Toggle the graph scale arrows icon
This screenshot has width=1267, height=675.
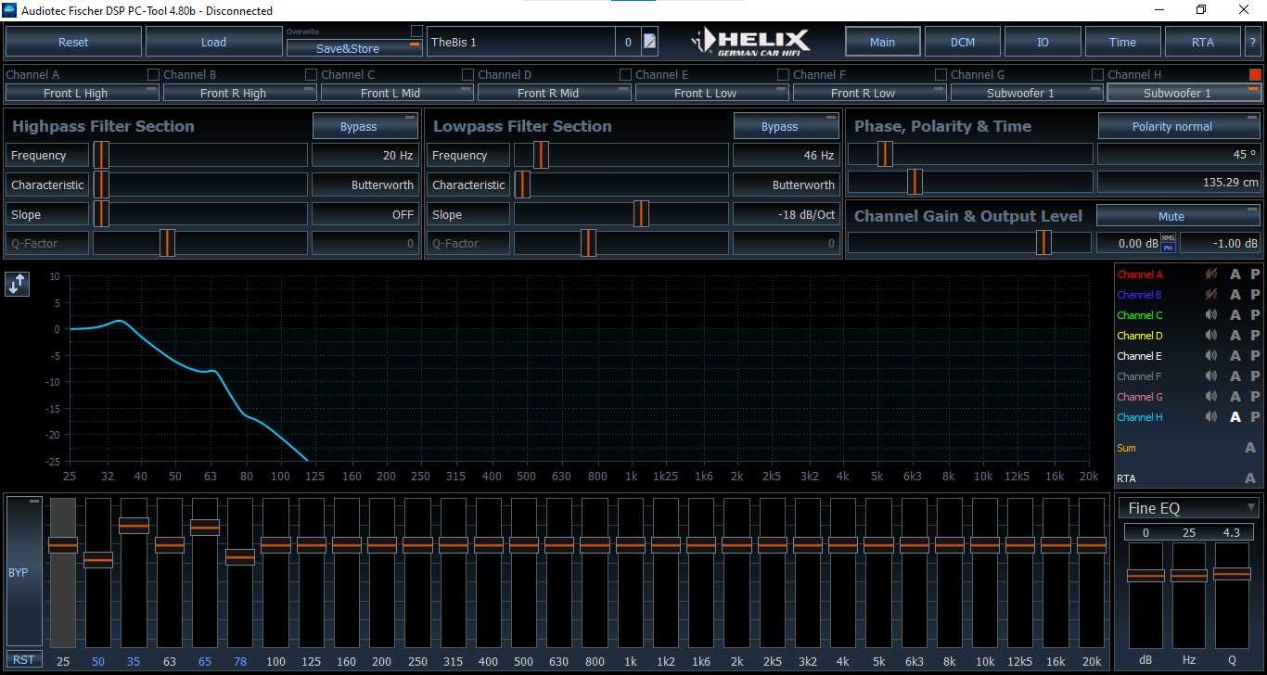17,284
